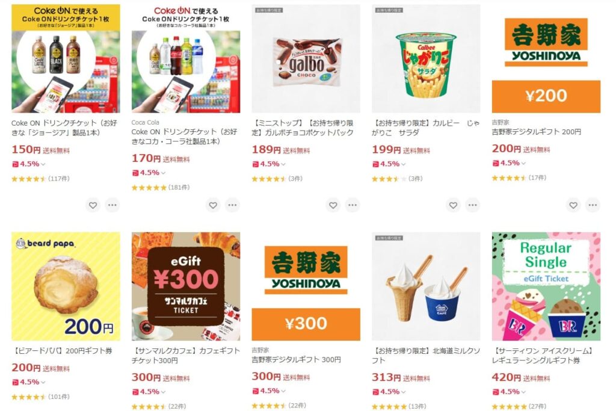The image size is (616, 411).
Task: Open more options for galbo choco item
Action: point(353,205)
